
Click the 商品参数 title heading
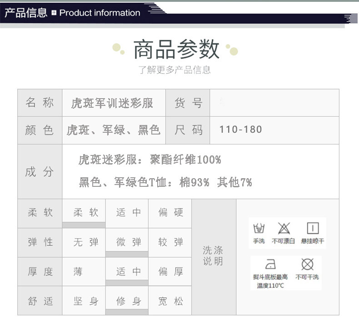[x=176, y=49]
